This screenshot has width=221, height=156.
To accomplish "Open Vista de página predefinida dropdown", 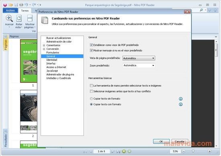I will (x=139, y=58).
